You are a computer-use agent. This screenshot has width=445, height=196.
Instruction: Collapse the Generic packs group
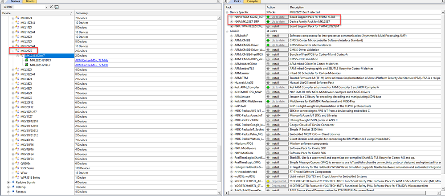pos(227,31)
